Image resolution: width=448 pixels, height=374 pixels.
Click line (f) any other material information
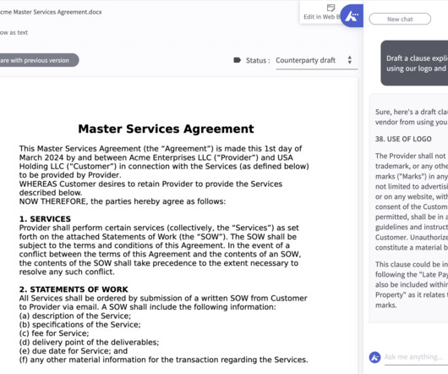click(x=164, y=360)
